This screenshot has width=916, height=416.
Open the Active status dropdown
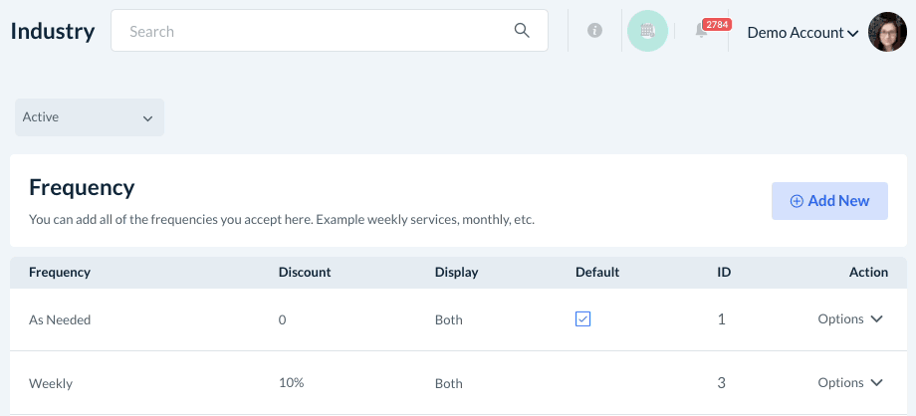(x=89, y=117)
